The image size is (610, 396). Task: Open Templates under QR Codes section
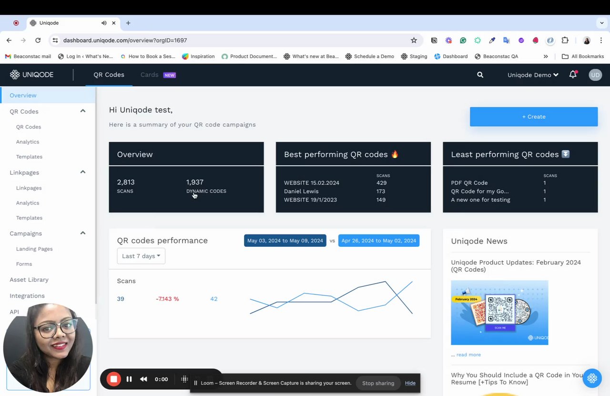[29, 157]
